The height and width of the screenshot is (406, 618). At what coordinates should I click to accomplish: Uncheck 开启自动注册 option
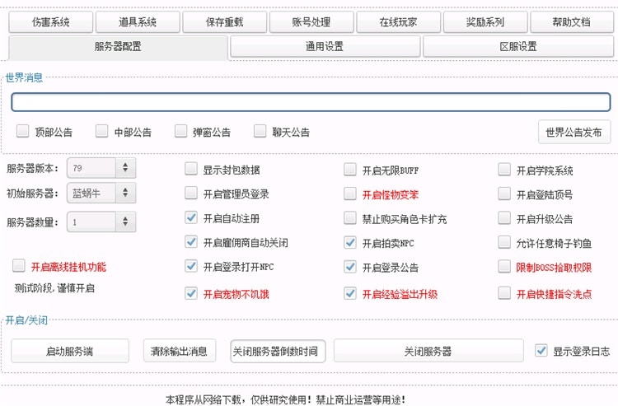[x=191, y=219]
